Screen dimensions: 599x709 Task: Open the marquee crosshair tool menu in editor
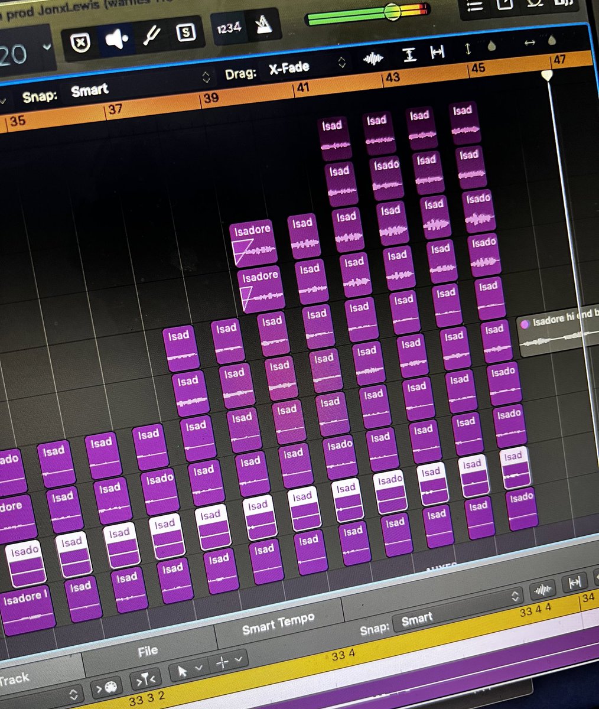click(x=228, y=662)
